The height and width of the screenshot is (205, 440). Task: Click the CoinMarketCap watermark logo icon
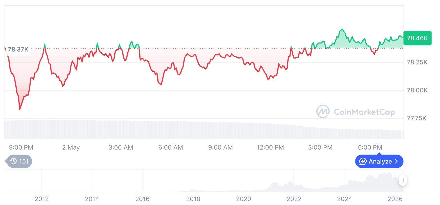click(323, 111)
